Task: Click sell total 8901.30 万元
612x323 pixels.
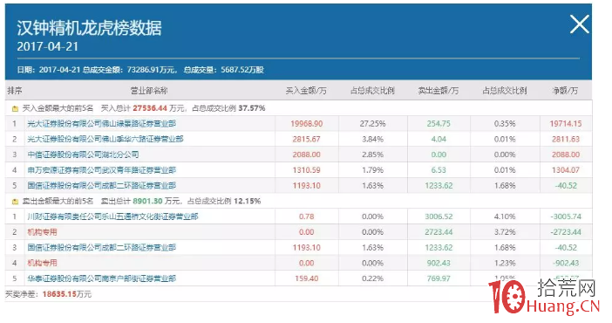Action: 157,202
